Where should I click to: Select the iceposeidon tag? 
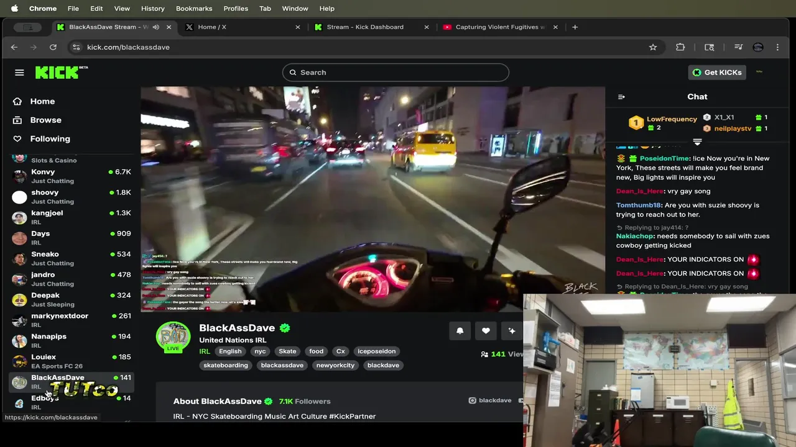376,351
